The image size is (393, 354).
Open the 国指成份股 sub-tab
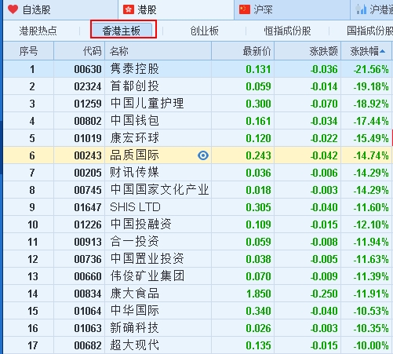pyautogui.click(x=369, y=31)
